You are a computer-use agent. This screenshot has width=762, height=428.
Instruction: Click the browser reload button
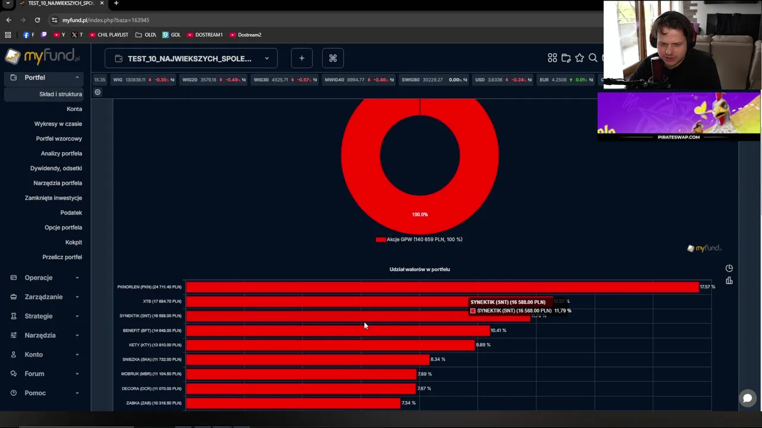tap(37, 20)
